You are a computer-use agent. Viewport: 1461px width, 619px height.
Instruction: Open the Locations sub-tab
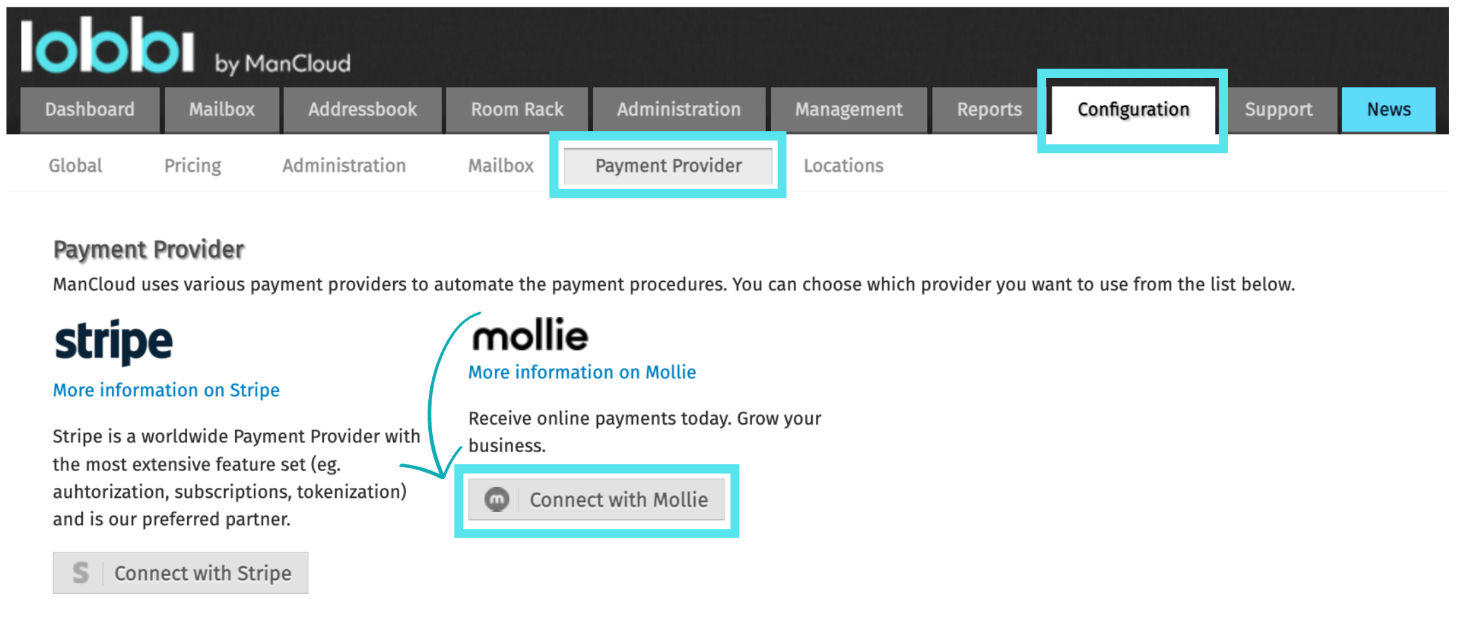click(x=843, y=166)
